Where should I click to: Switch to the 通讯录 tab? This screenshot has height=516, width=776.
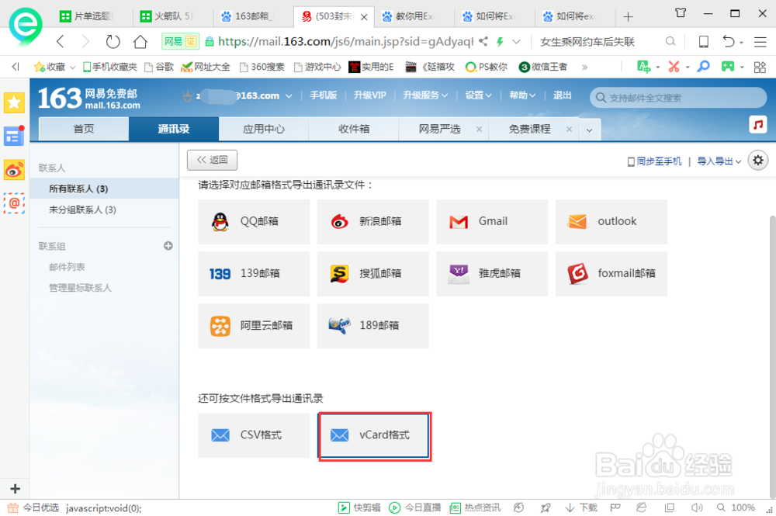tap(174, 129)
